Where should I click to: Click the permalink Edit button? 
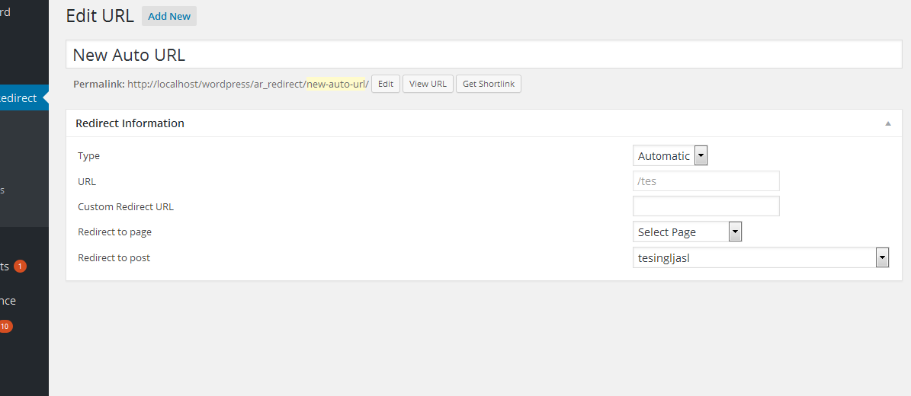coord(386,84)
